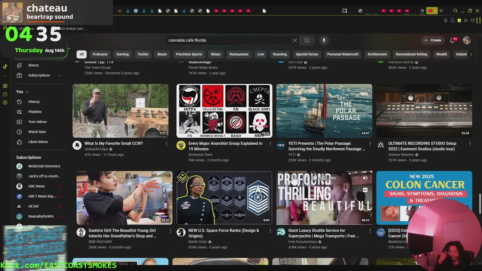This screenshot has width=482, height=271.
Task: Open a new browser tab with plus icon
Action: tap(441, 11)
